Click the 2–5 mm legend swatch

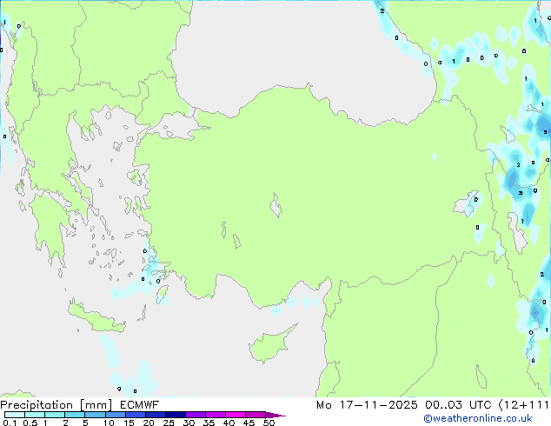(75, 415)
